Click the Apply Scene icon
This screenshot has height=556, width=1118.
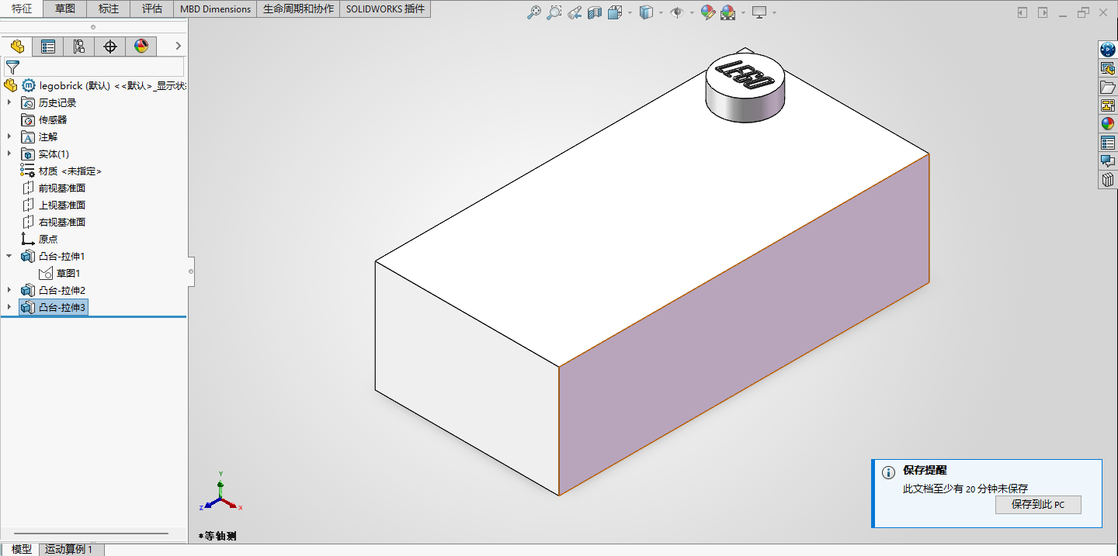tap(727, 12)
